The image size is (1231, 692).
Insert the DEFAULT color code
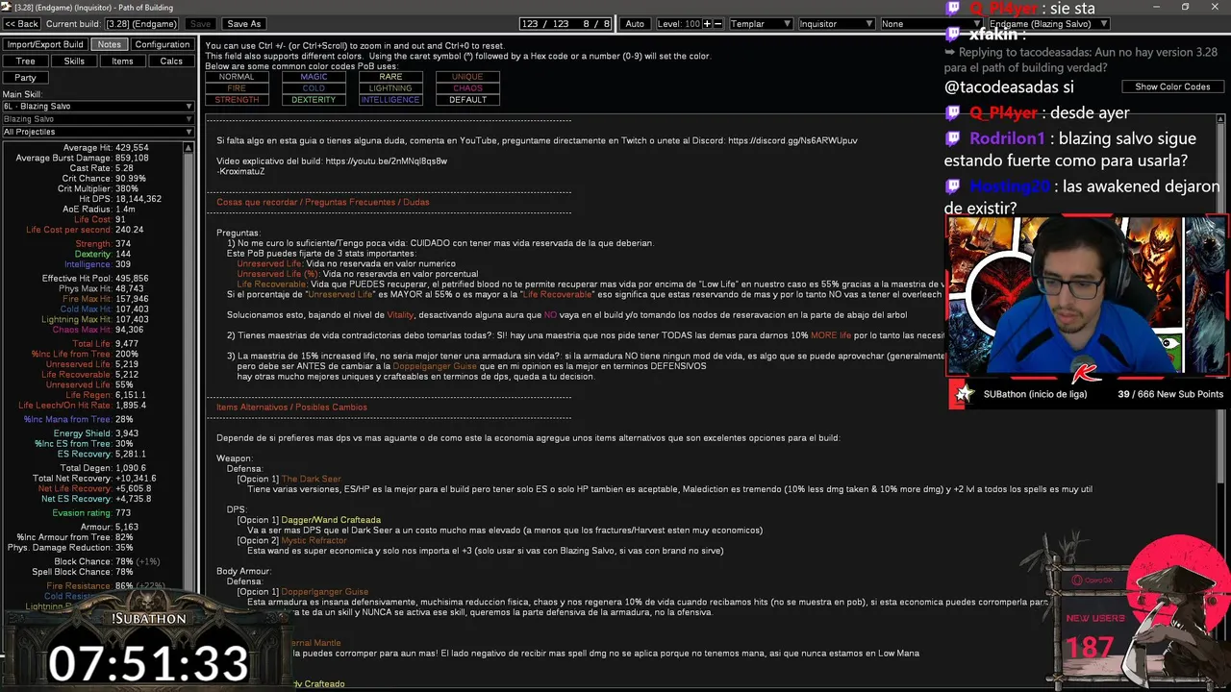[x=467, y=100]
